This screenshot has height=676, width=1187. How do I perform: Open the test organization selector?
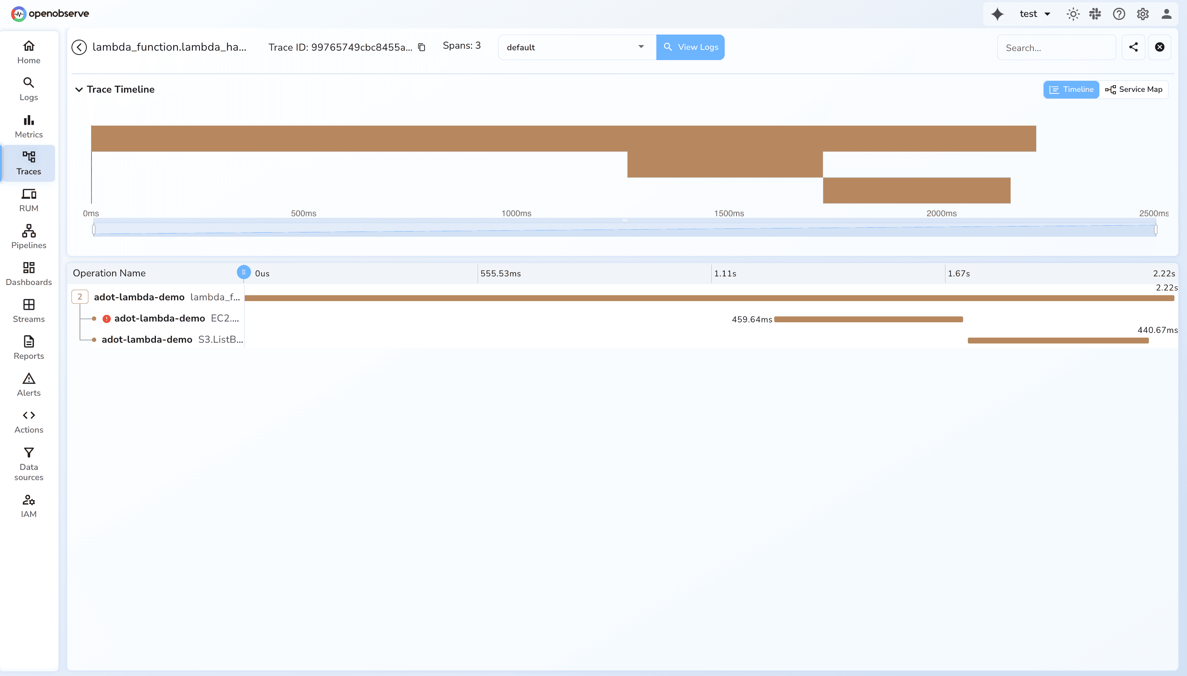point(1034,14)
